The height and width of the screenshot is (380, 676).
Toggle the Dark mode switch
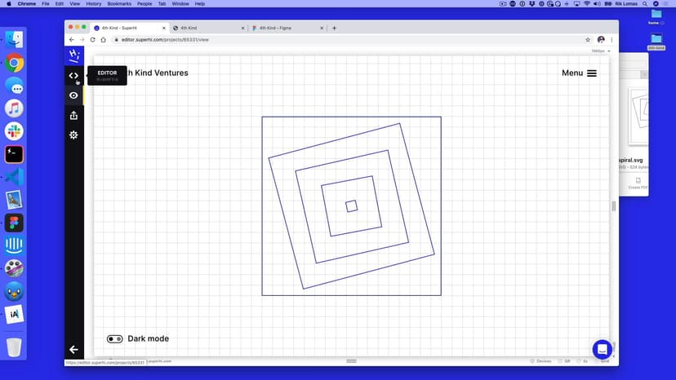pyautogui.click(x=114, y=338)
